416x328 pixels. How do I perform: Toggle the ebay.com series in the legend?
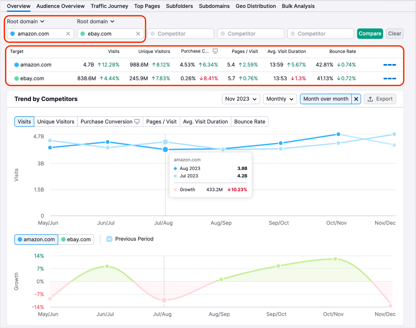tap(76, 240)
